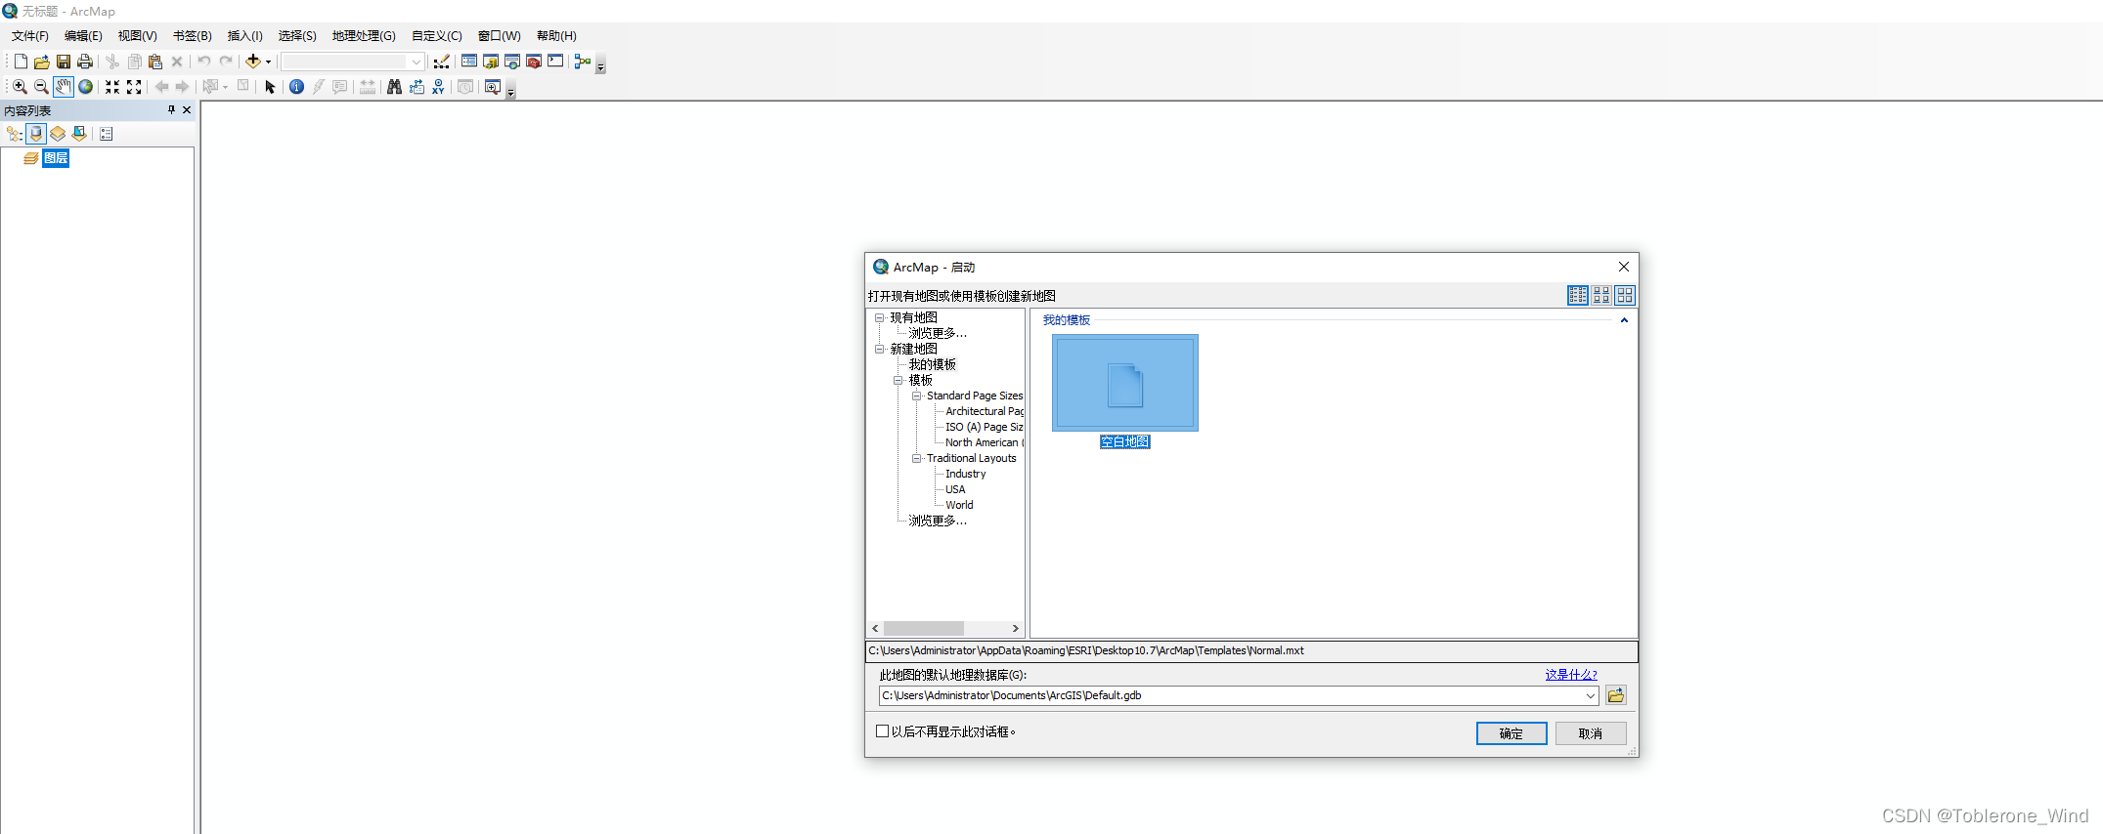Click the Print icon in toolbar
The image size is (2103, 834).
click(85, 62)
